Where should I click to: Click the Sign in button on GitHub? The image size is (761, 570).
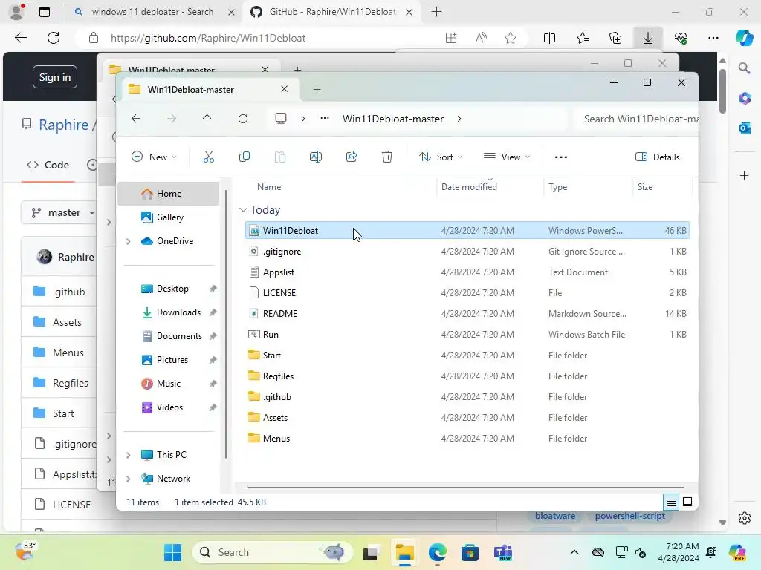55,77
